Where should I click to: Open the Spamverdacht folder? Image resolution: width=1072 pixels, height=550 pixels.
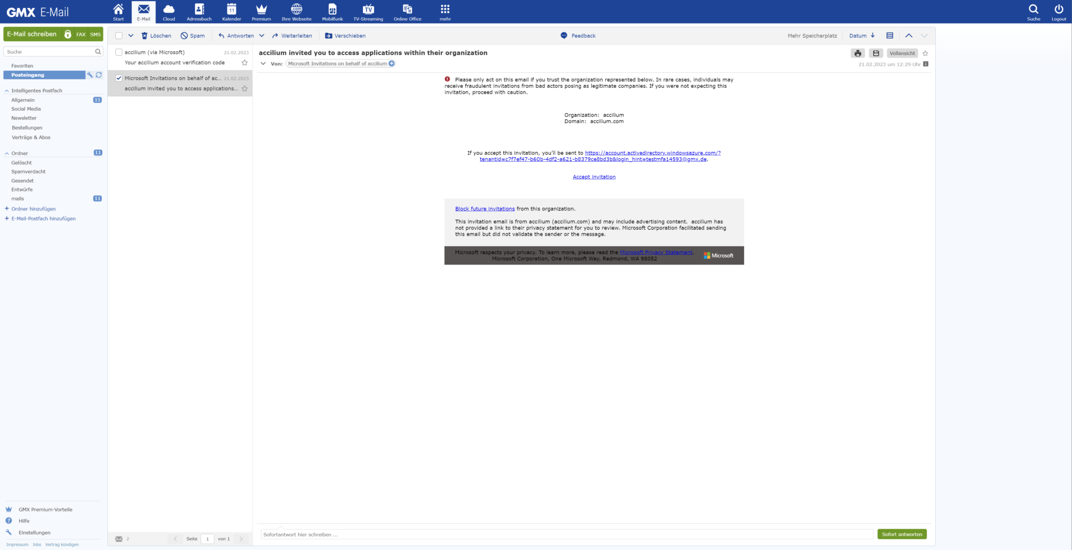28,172
